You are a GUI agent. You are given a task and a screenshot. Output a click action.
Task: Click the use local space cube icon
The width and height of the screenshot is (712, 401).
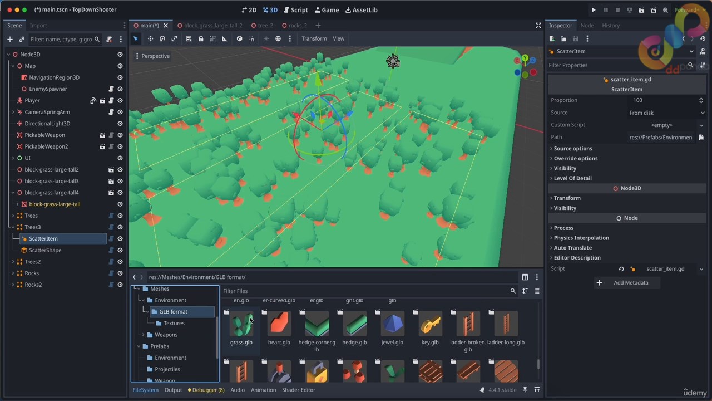tap(239, 38)
